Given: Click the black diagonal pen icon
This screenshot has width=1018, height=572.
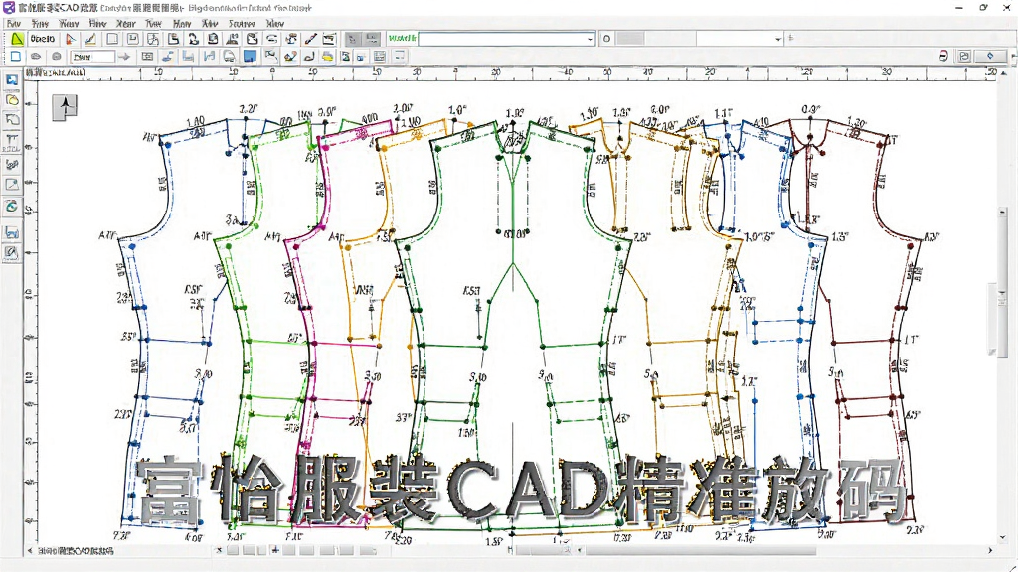Looking at the screenshot, I should point(311,39).
